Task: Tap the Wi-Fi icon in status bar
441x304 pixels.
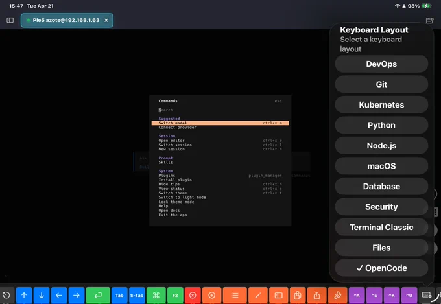Action: click(x=397, y=6)
